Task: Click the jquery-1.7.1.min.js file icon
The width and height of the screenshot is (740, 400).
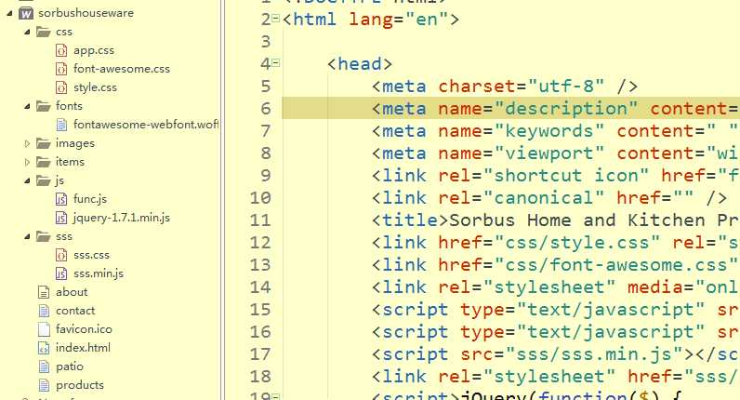Action: click(61, 218)
